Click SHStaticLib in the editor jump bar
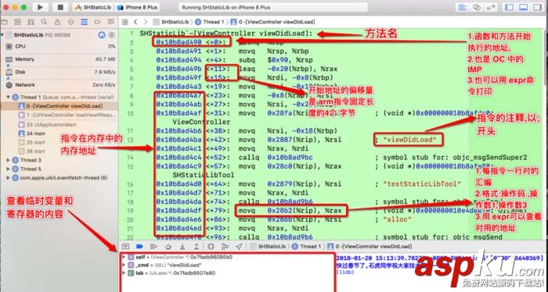The width and height of the screenshot is (548, 292). 171,22
